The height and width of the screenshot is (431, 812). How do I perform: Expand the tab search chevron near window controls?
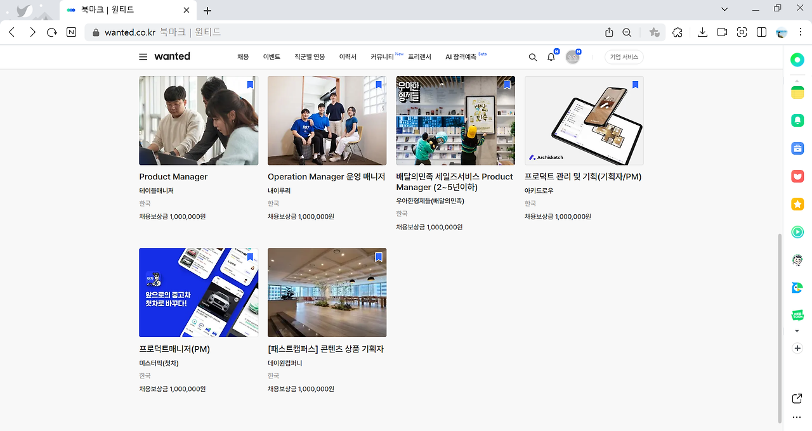724,9
